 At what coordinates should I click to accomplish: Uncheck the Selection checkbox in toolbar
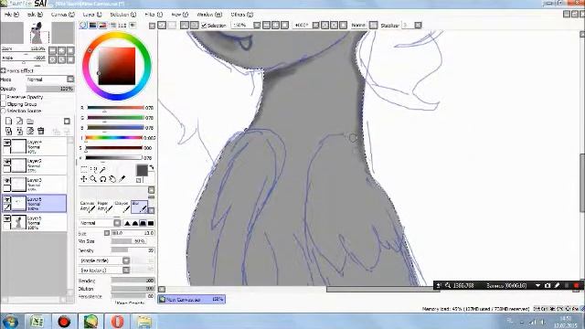(x=204, y=26)
